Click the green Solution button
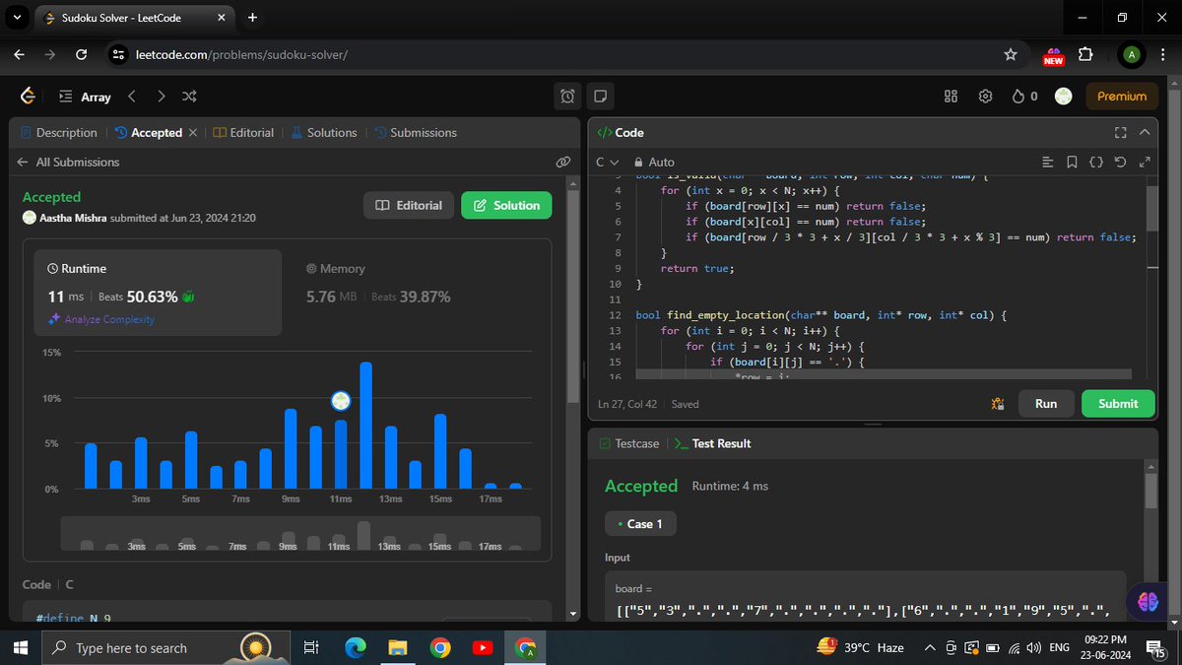Screen dimensions: 1182x665 point(506,205)
